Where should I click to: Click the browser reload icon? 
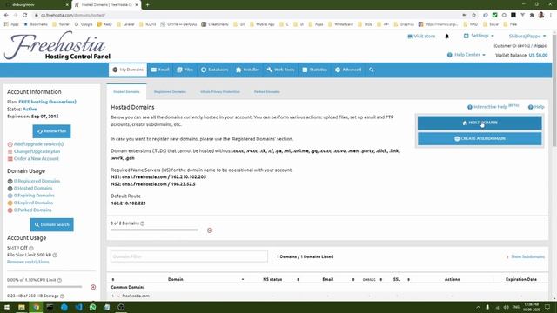(x=25, y=15)
